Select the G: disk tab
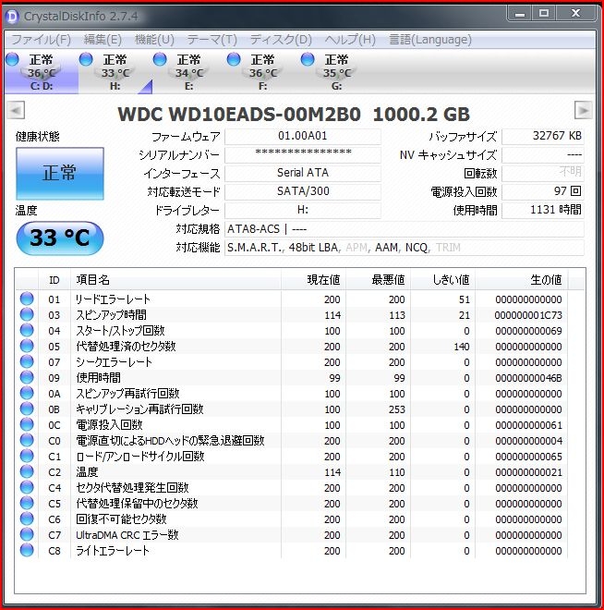 pyautogui.click(x=337, y=72)
